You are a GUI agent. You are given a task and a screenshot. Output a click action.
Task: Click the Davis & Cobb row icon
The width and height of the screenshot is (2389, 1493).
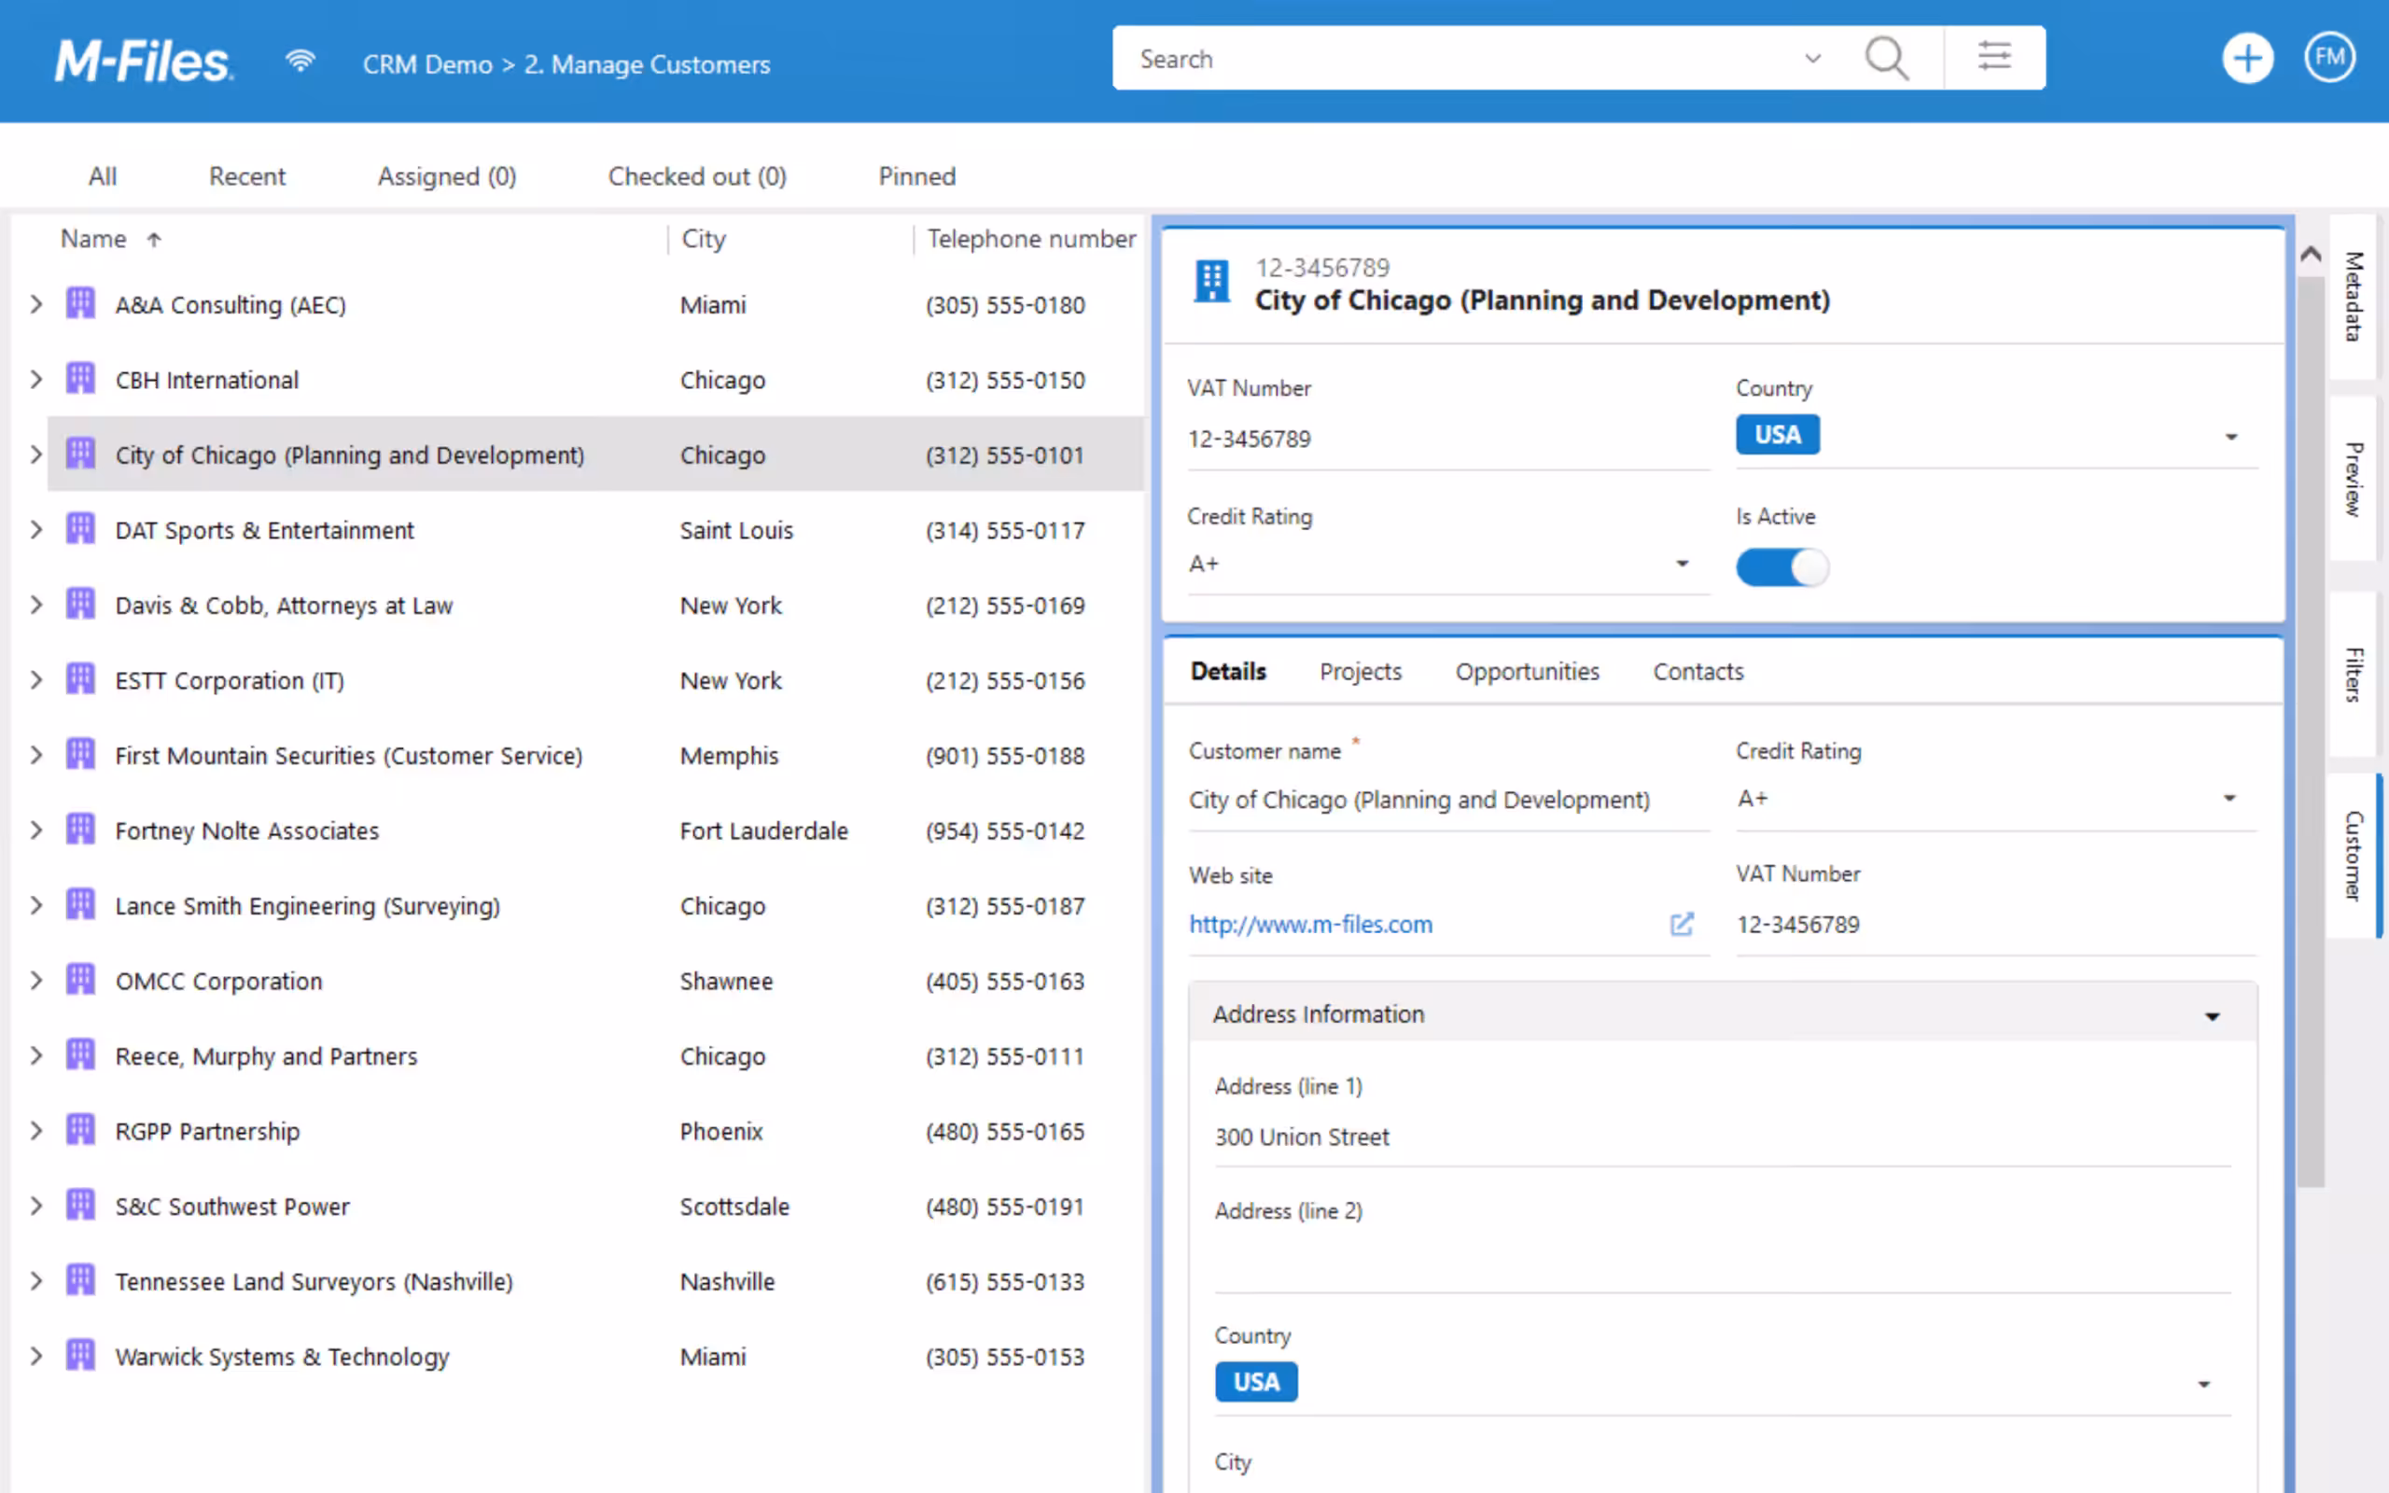[x=81, y=604]
